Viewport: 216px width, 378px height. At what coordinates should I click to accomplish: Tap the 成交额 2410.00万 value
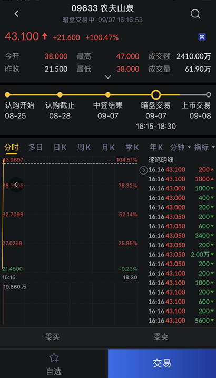[193, 56]
